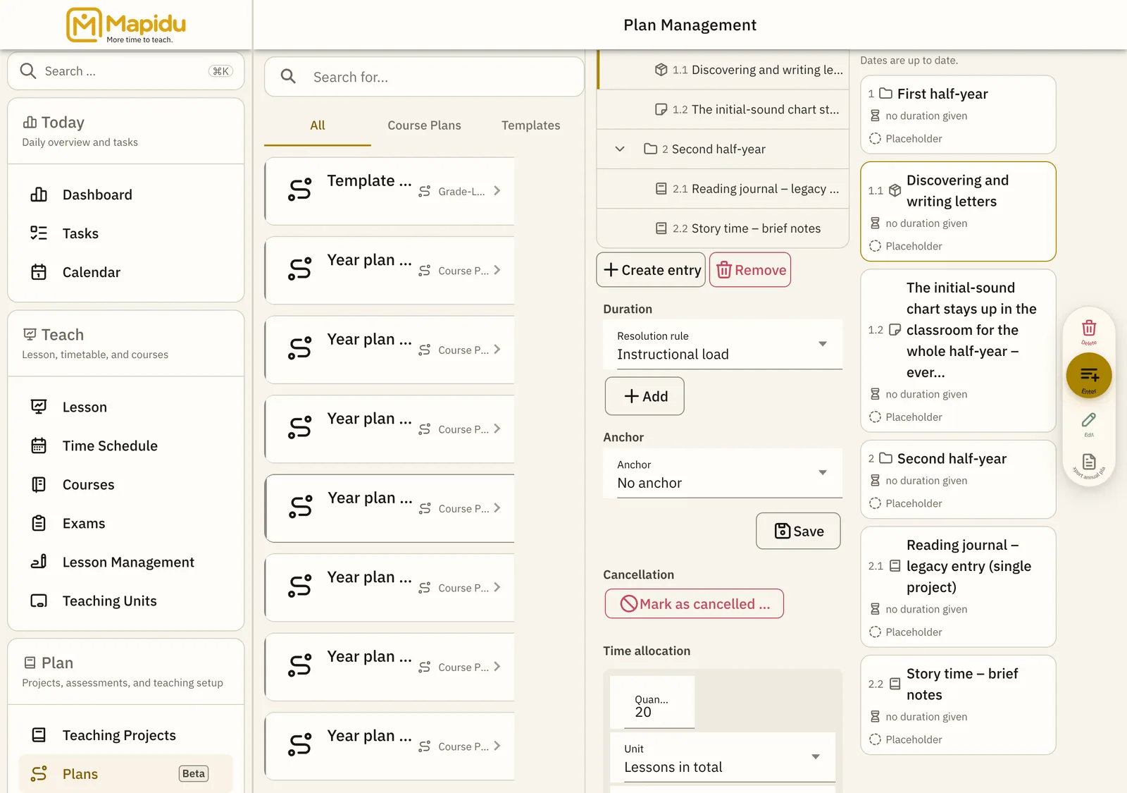Open Lesson Management in sidebar

[126, 562]
